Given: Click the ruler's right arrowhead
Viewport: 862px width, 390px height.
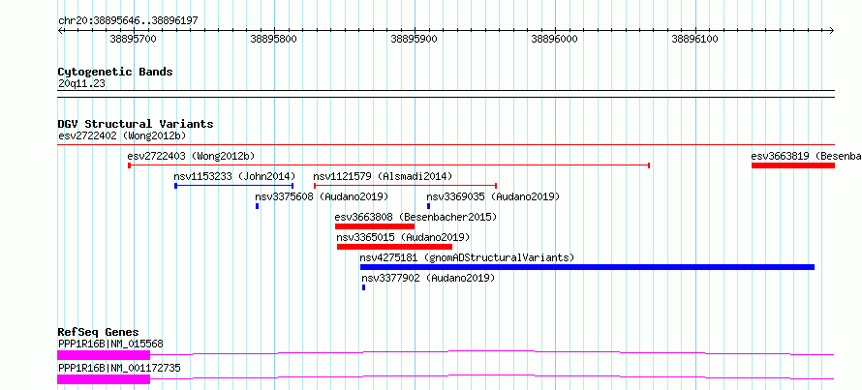Looking at the screenshot, I should tap(832, 30).
